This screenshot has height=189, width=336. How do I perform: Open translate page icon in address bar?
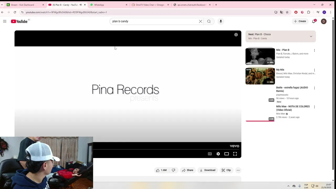[x=281, y=12]
